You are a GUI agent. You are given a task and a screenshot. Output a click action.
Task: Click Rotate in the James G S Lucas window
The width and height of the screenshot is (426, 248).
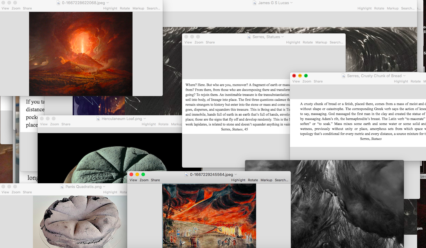[x=379, y=8]
